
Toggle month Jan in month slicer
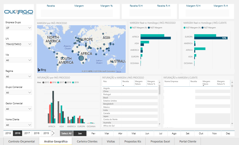click(x=80, y=133)
